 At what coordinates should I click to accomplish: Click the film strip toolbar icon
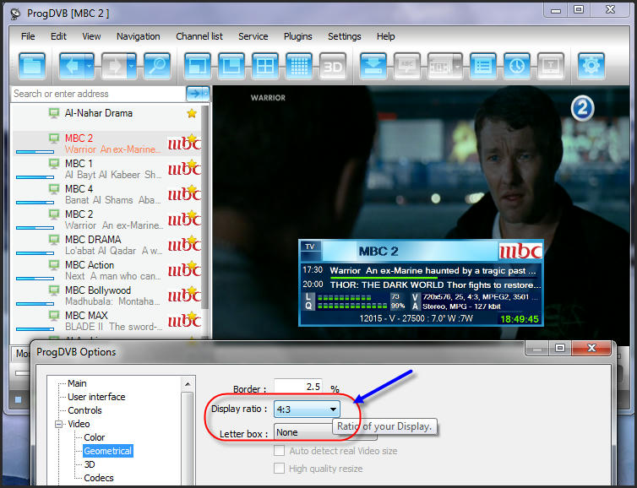coord(440,66)
